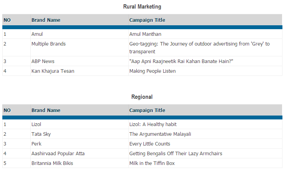Click Campaign Title header in Regional table
The width and height of the screenshot is (284, 170).
pyautogui.click(x=147, y=110)
